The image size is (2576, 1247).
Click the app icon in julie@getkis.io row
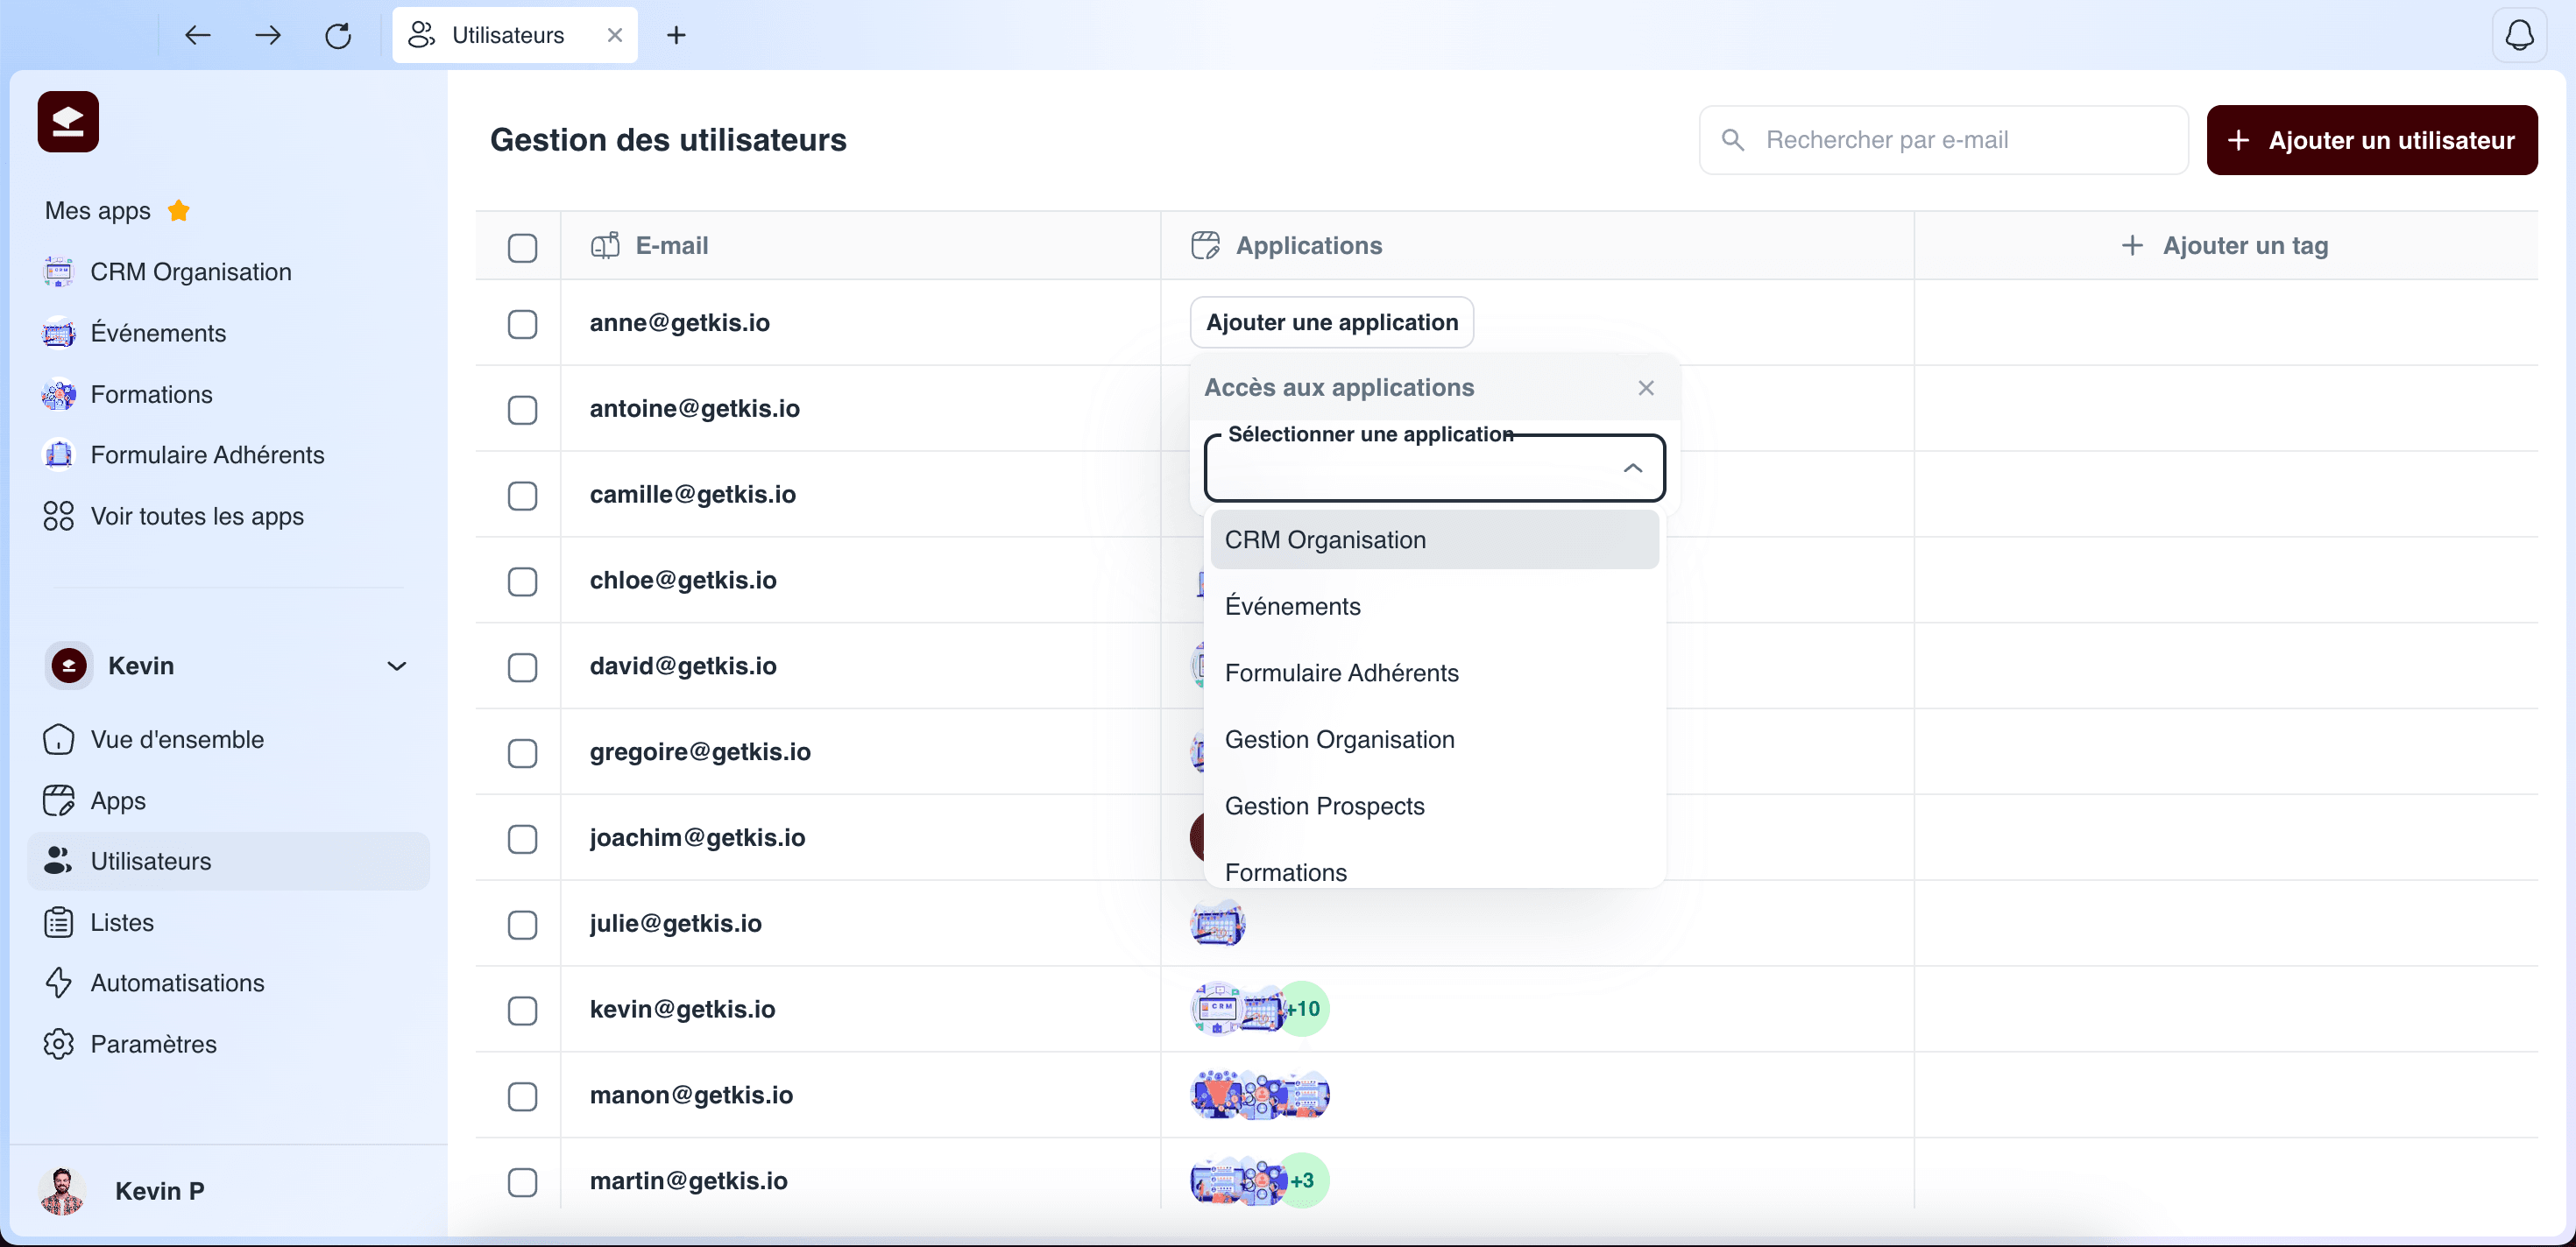[x=1217, y=923]
